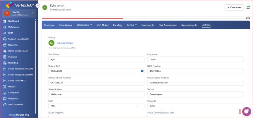Open the Appointments tab
The image size is (253, 118).
189,25
